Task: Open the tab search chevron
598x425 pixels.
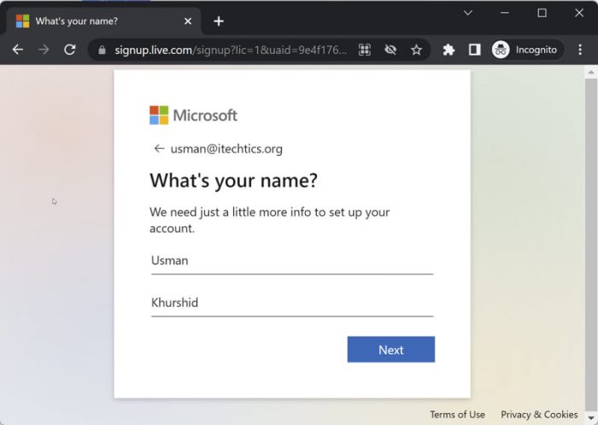Action: point(468,13)
